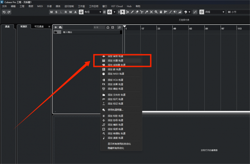Toggle global Listen L button
This screenshot has width=250, height=164.
coord(61,12)
